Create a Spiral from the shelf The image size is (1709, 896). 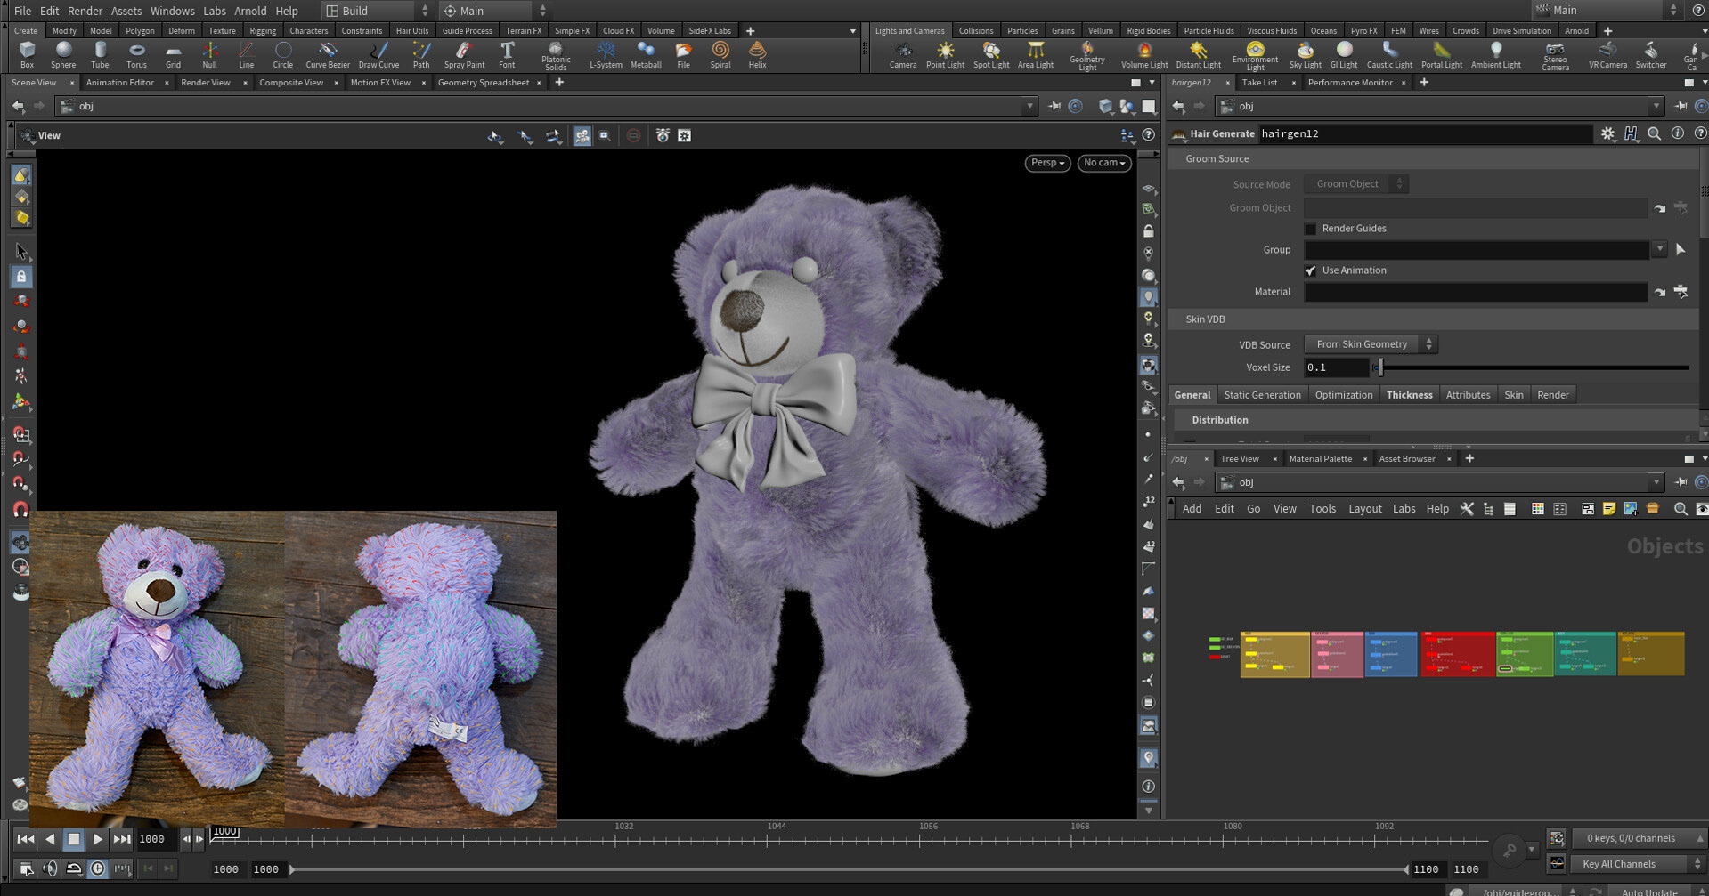click(x=720, y=55)
